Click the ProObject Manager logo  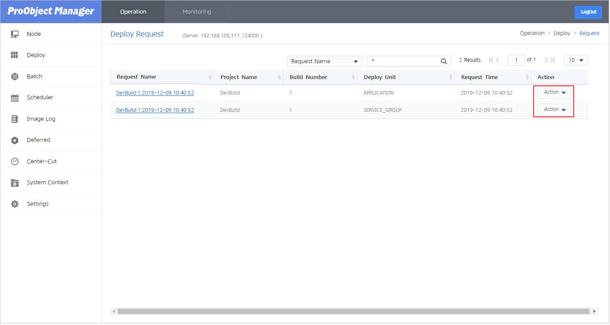pyautogui.click(x=51, y=11)
